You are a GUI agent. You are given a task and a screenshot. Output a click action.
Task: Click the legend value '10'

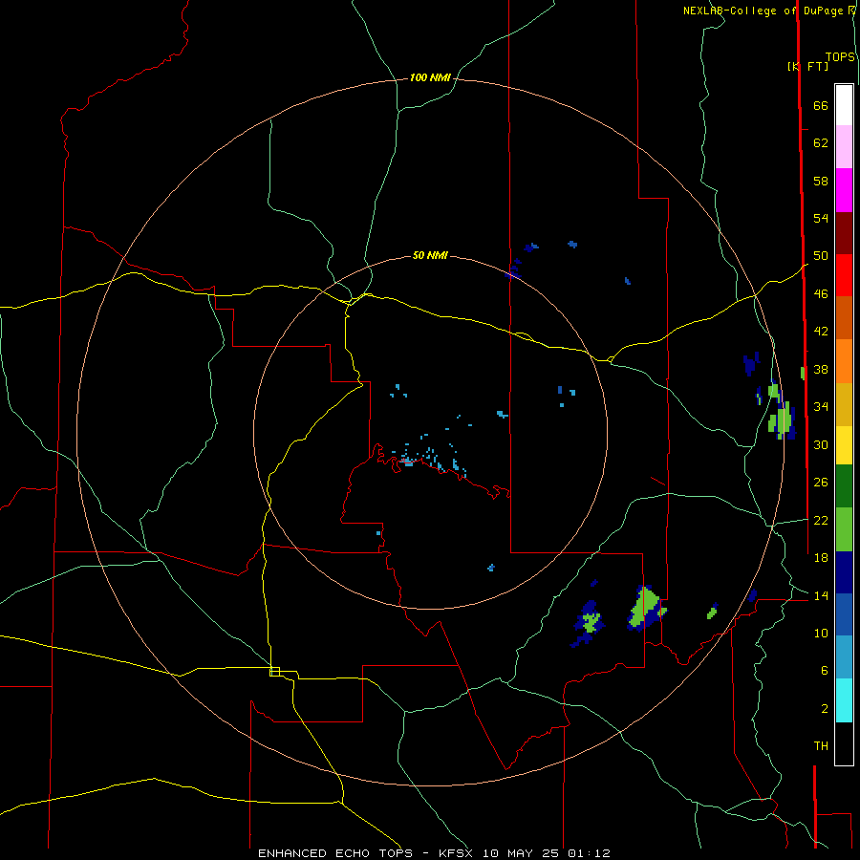pos(821,633)
